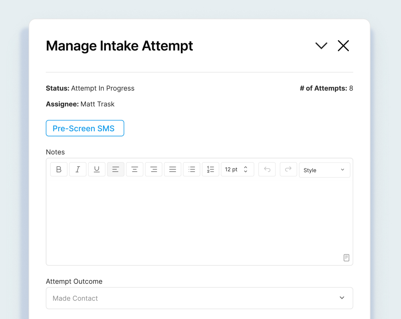Viewport: 401px width, 319px height.
Task: Open the Attempt Outcome dropdown
Action: click(199, 298)
